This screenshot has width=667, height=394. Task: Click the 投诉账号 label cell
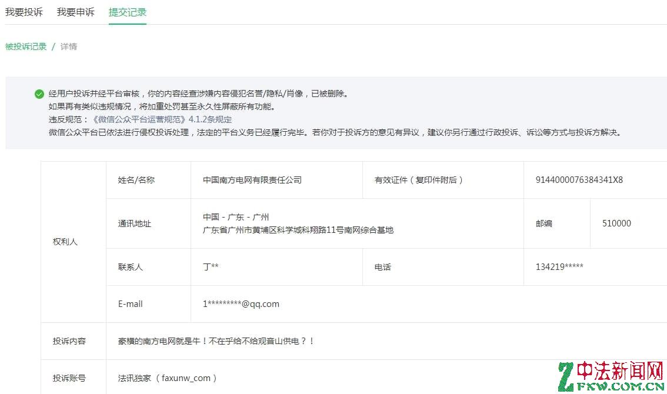tap(69, 378)
